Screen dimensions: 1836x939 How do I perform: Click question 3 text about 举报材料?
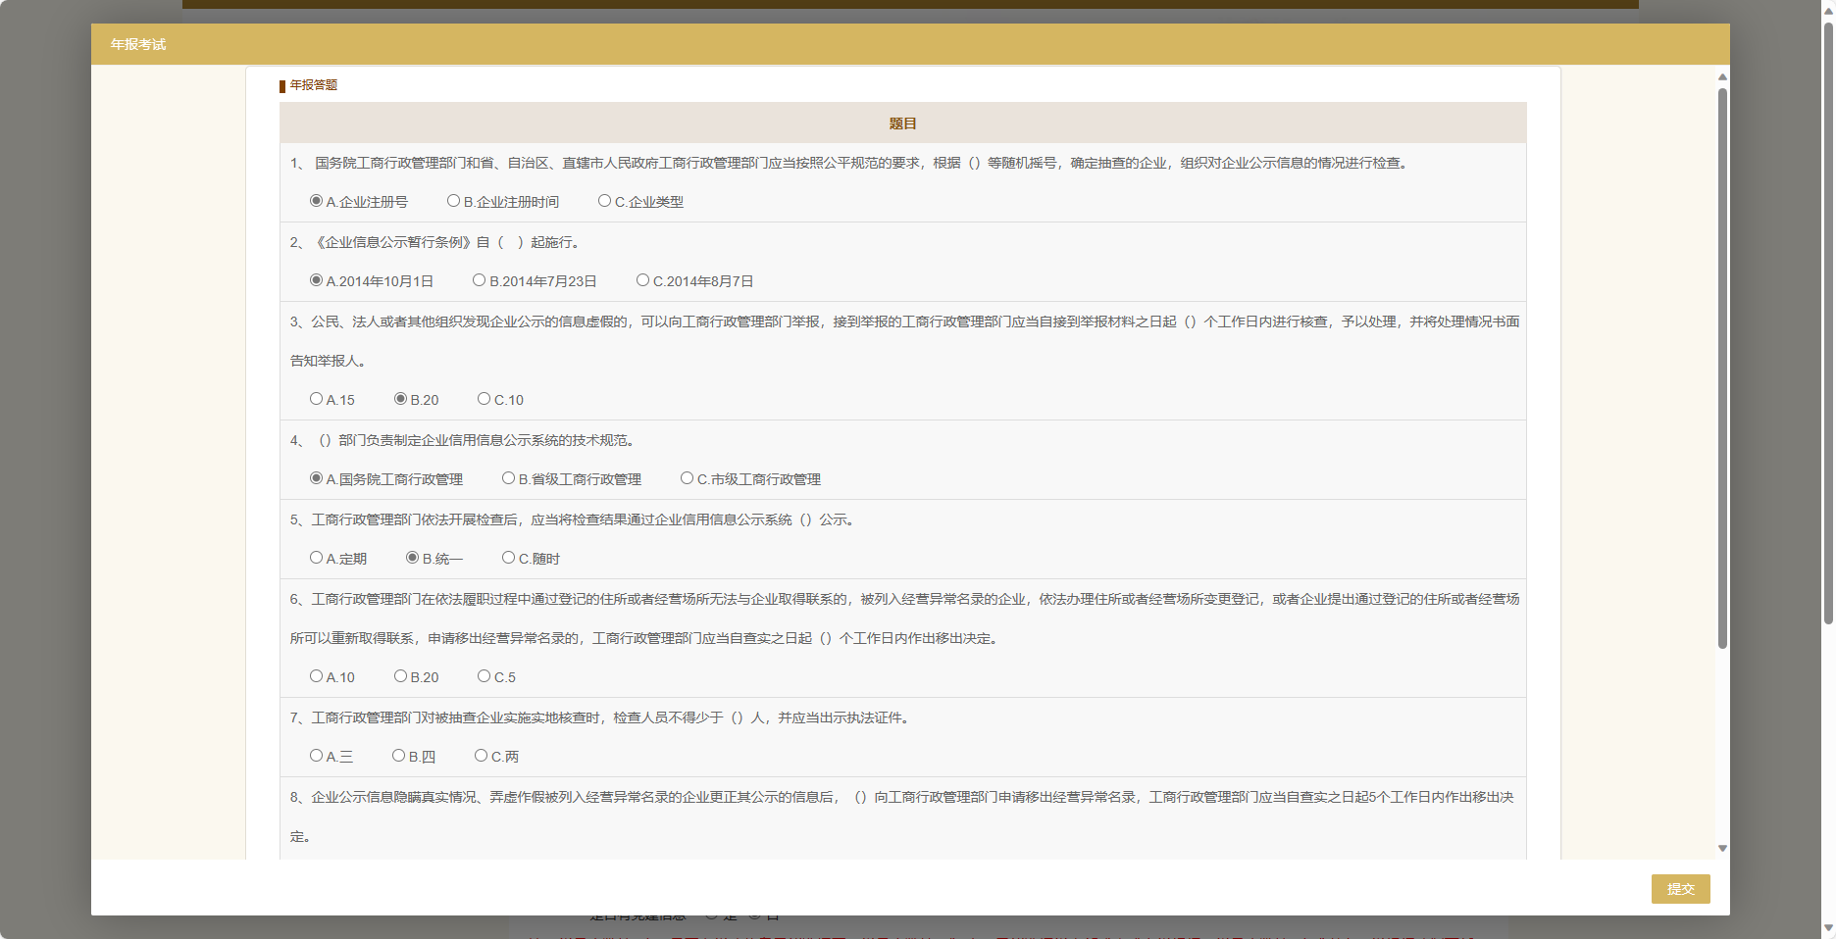click(x=904, y=341)
